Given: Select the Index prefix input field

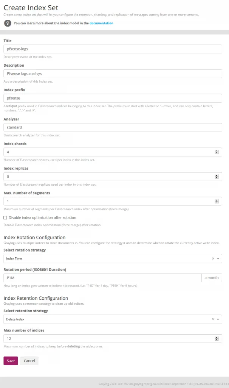Looking at the screenshot, I should click(x=113, y=98).
